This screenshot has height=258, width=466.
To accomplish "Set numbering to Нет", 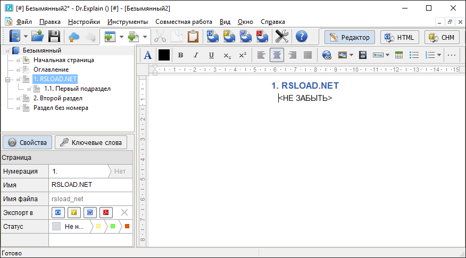I will pyautogui.click(x=120, y=171).
